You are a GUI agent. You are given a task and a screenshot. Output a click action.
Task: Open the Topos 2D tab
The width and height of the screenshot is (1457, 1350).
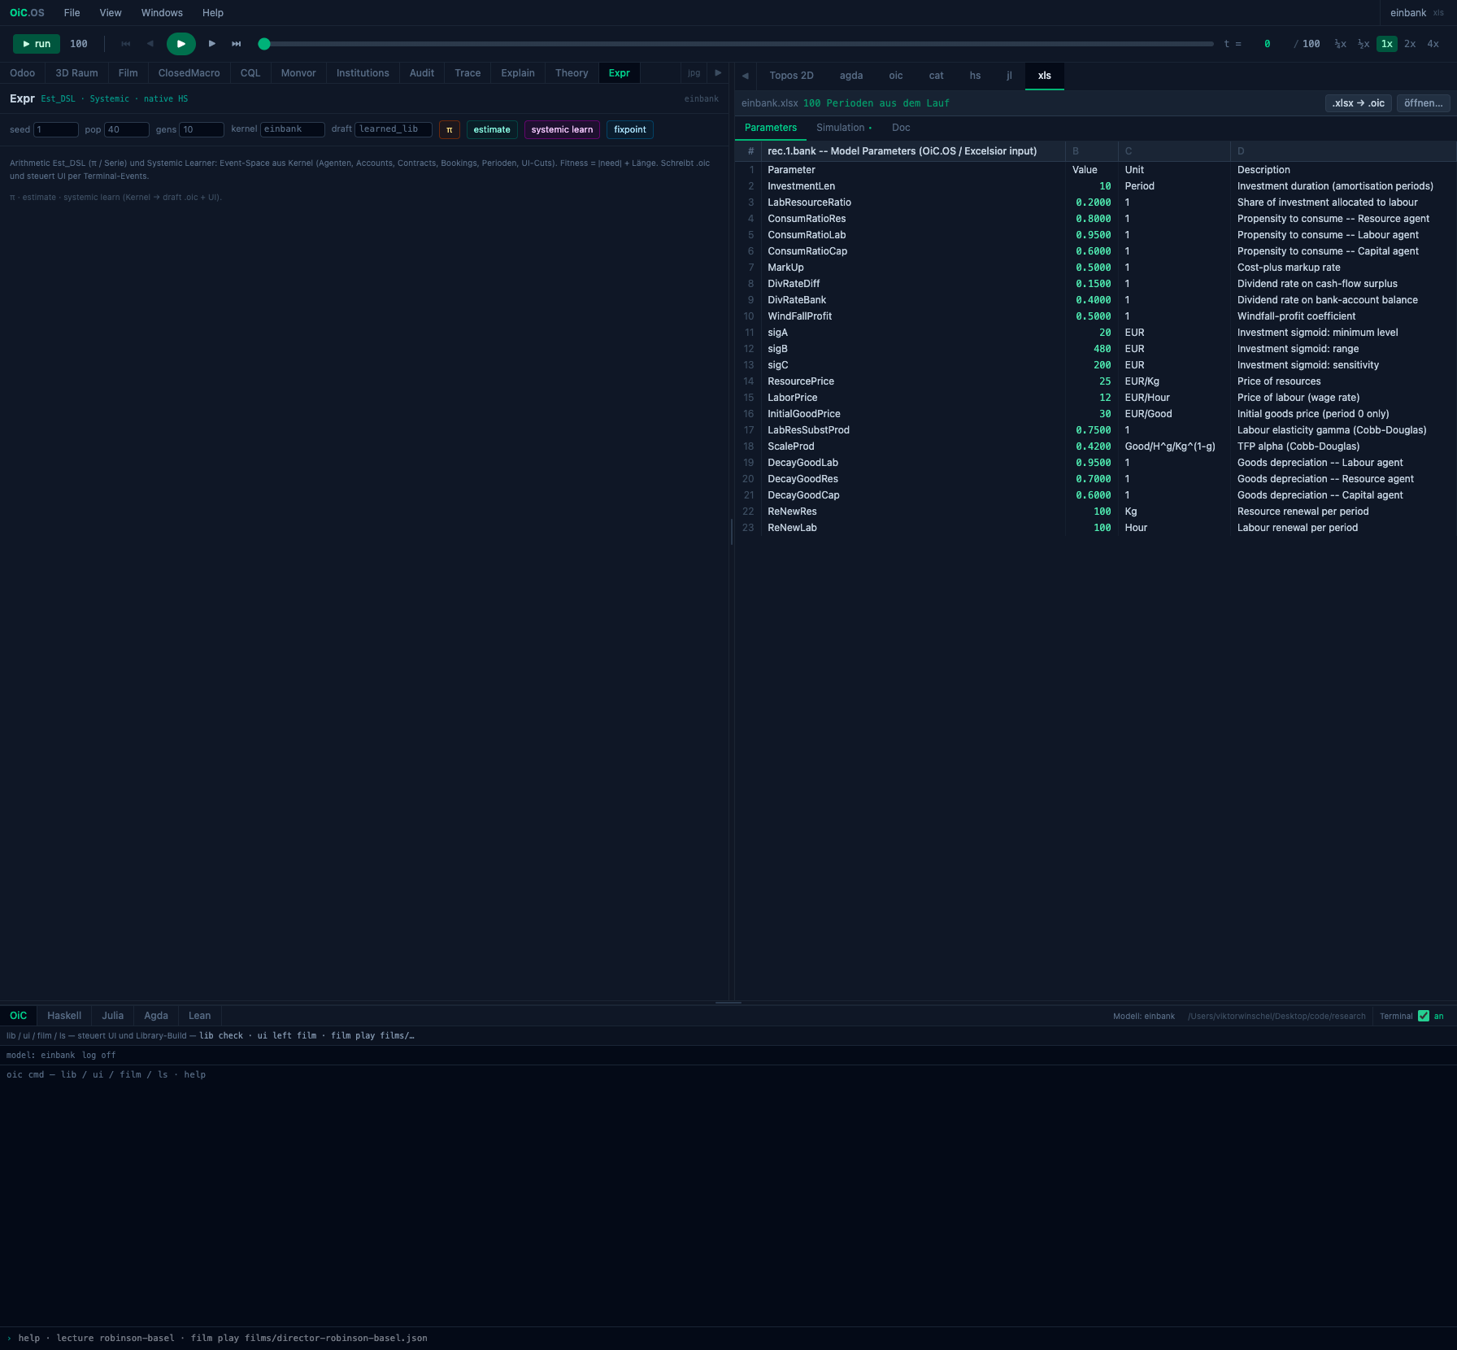pos(791,76)
